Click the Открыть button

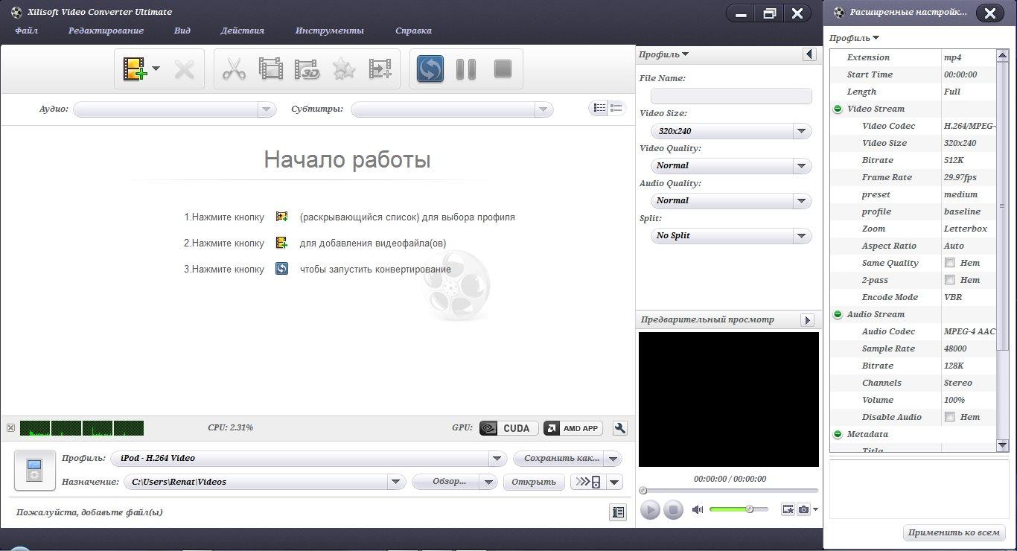click(x=534, y=482)
